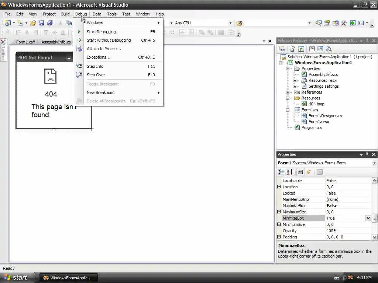The image size is (378, 283).
Task: Open Exceptions from the Debug menu
Action: (118, 57)
